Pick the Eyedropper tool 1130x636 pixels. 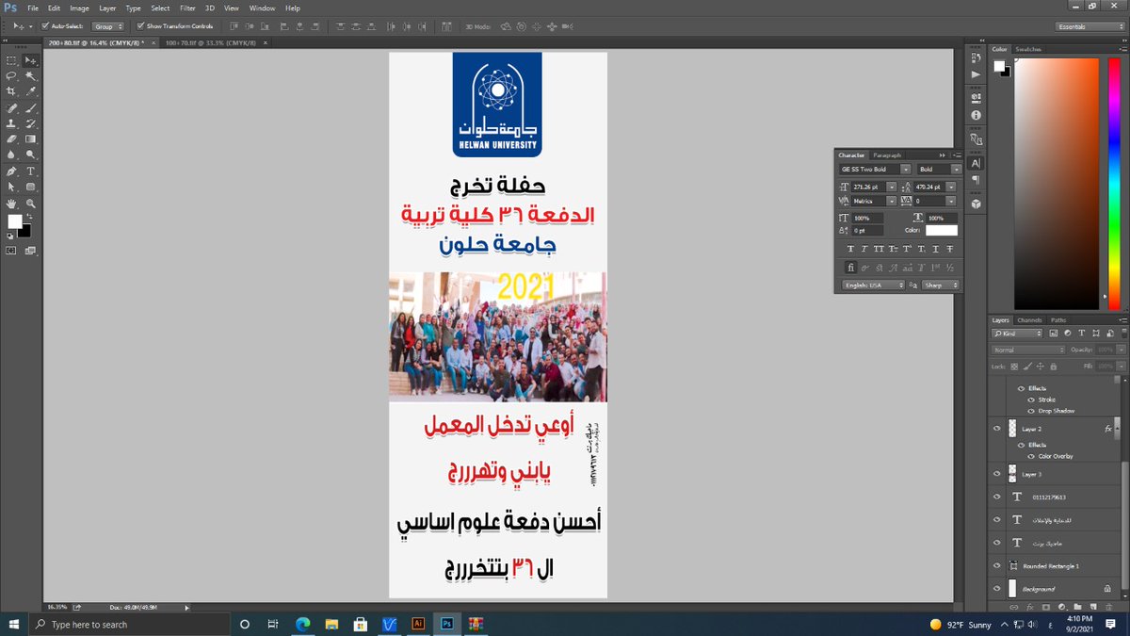click(32, 90)
